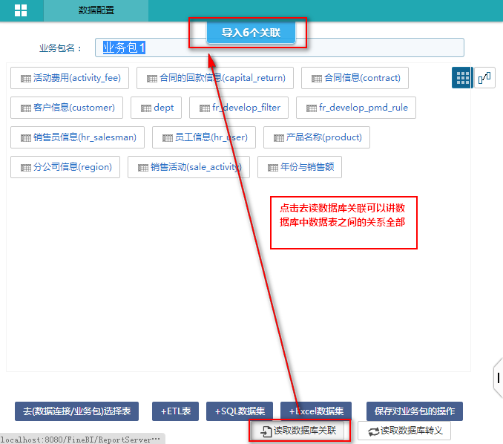Click the 读取数据库转义 refresh icon
The image size is (503, 444).
coord(373,431)
